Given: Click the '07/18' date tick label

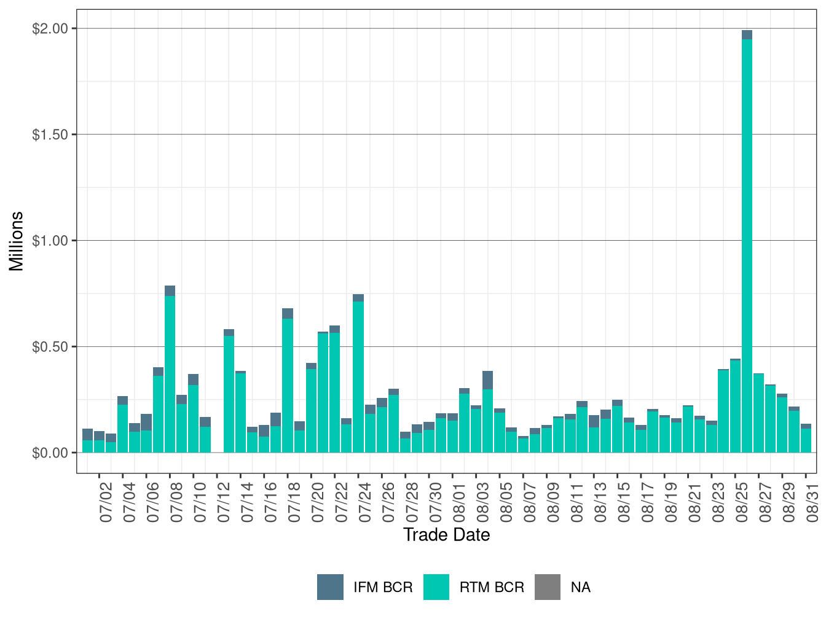Looking at the screenshot, I should pyautogui.click(x=295, y=502).
